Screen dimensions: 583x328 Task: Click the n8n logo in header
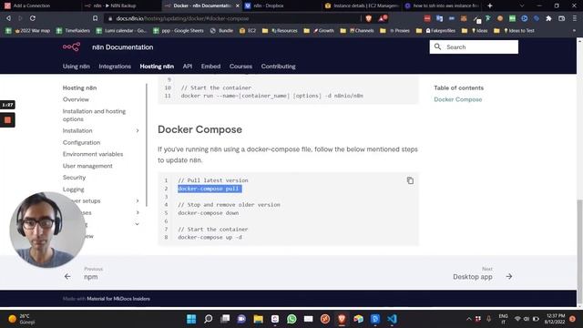71,46
